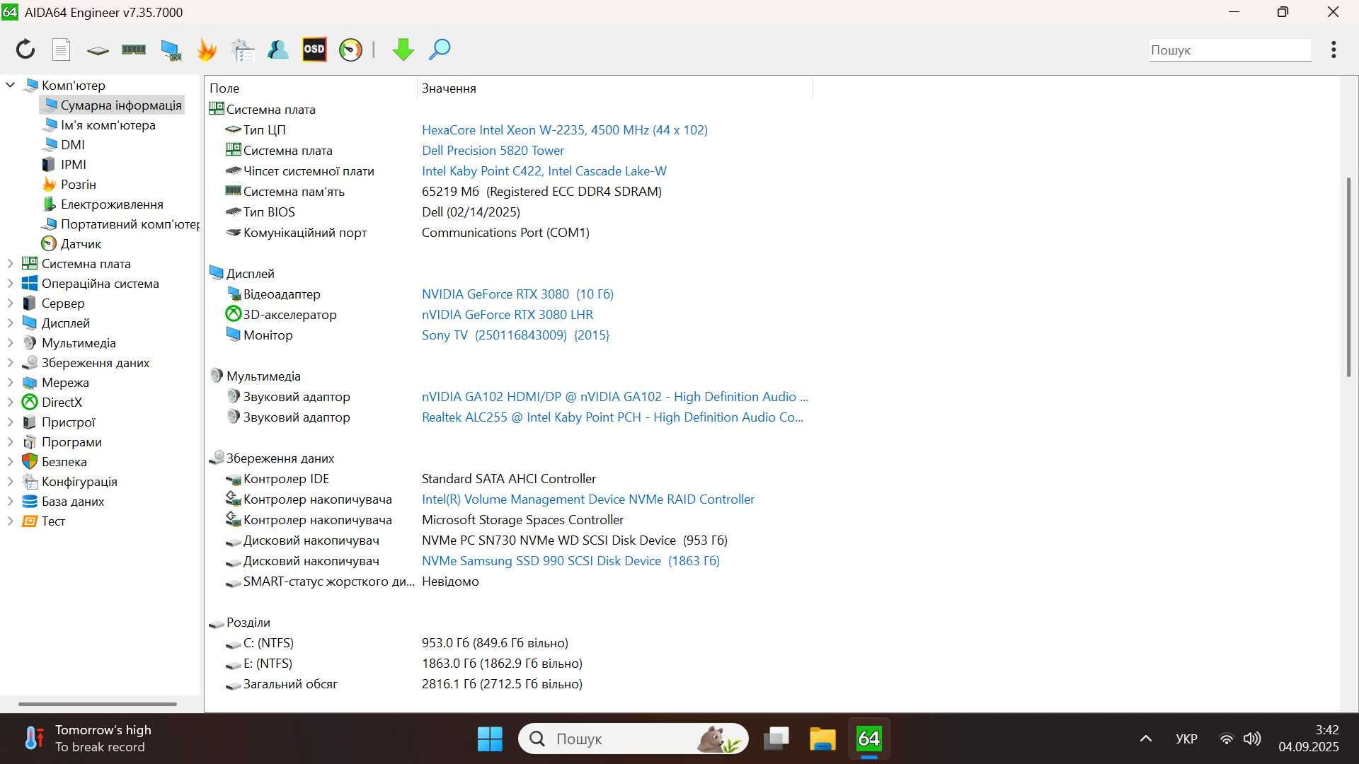Select the NVMe PC SN730 disk row

(476, 540)
